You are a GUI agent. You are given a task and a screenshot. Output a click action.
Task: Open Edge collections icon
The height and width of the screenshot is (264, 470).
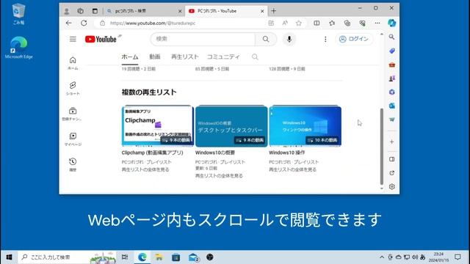coord(347,23)
